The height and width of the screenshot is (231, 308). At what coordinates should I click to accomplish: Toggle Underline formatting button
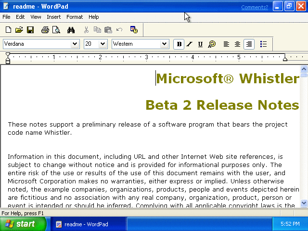coord(200,44)
